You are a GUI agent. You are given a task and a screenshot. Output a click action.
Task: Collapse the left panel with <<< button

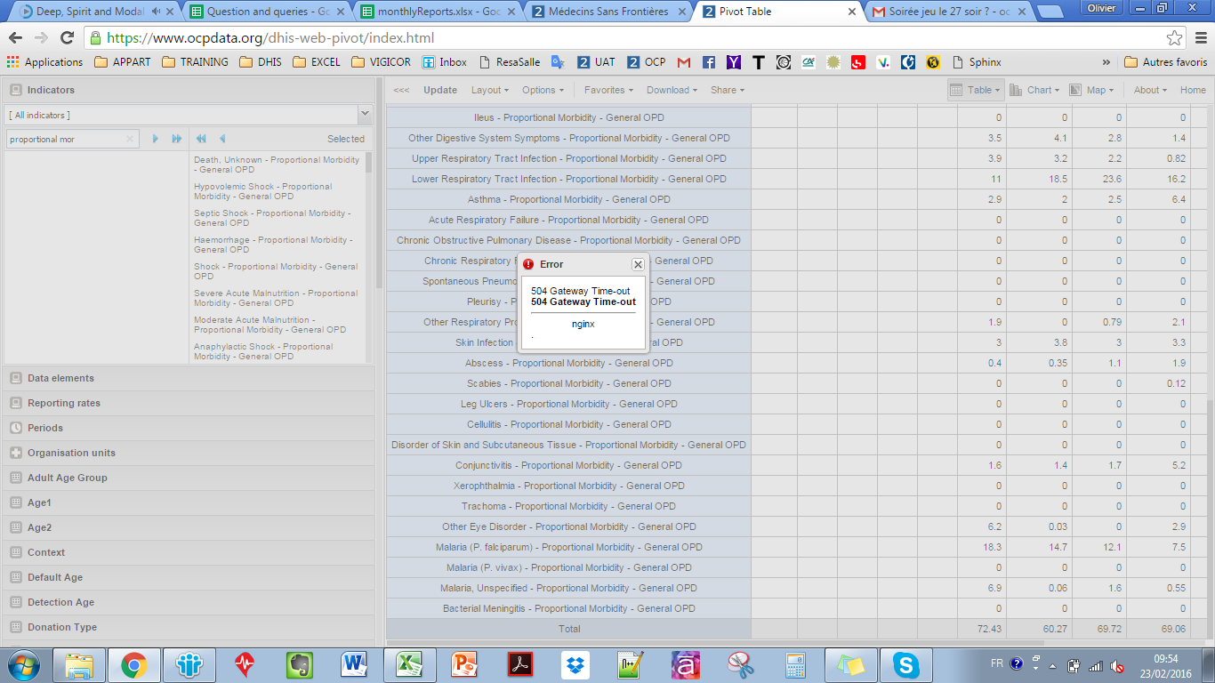[x=401, y=90]
